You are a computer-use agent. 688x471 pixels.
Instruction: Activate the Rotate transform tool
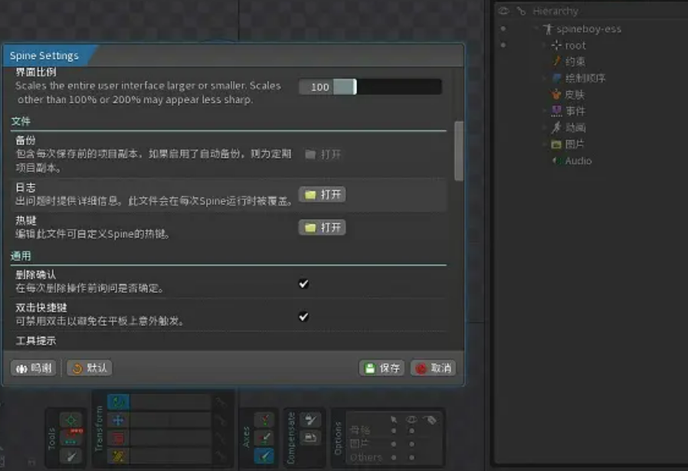click(118, 402)
